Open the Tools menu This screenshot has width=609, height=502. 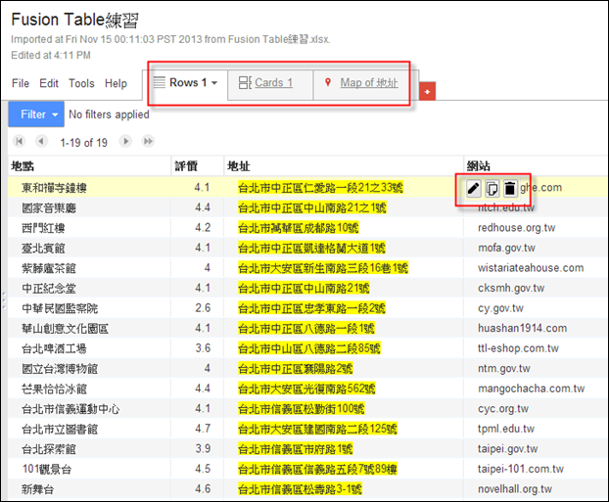pos(81,83)
